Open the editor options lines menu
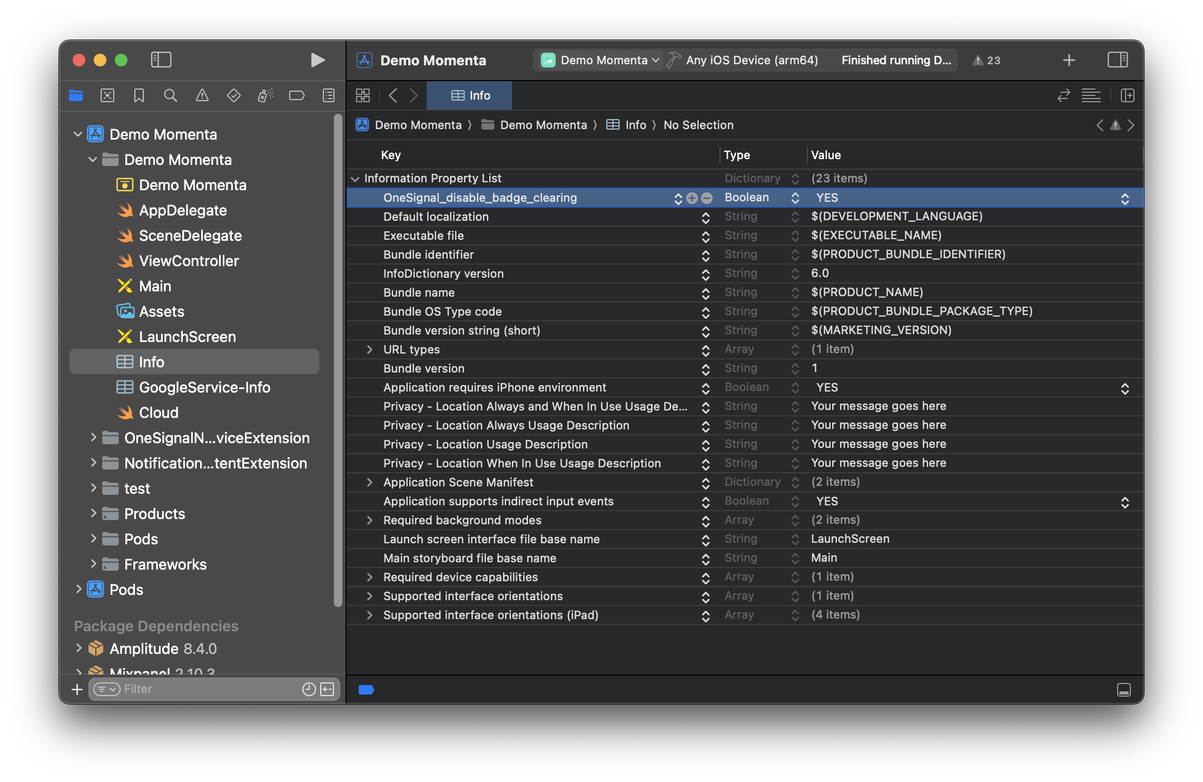1203x782 pixels. tap(1091, 95)
